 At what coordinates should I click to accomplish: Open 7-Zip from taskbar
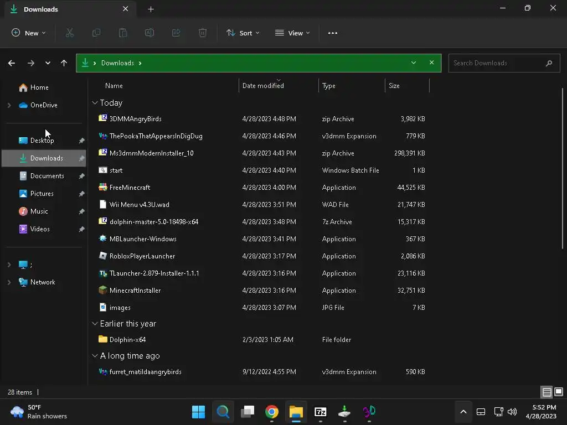click(321, 412)
